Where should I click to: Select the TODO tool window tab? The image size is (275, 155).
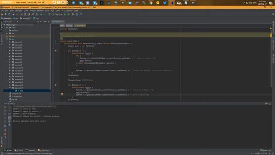[19, 150]
